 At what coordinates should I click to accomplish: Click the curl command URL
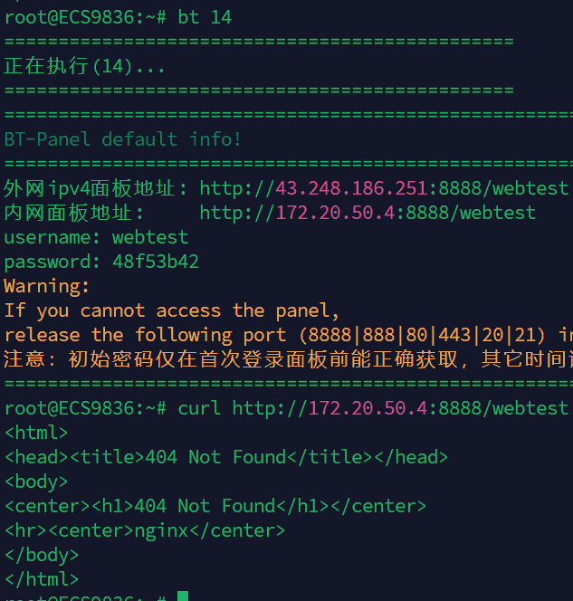click(400, 408)
